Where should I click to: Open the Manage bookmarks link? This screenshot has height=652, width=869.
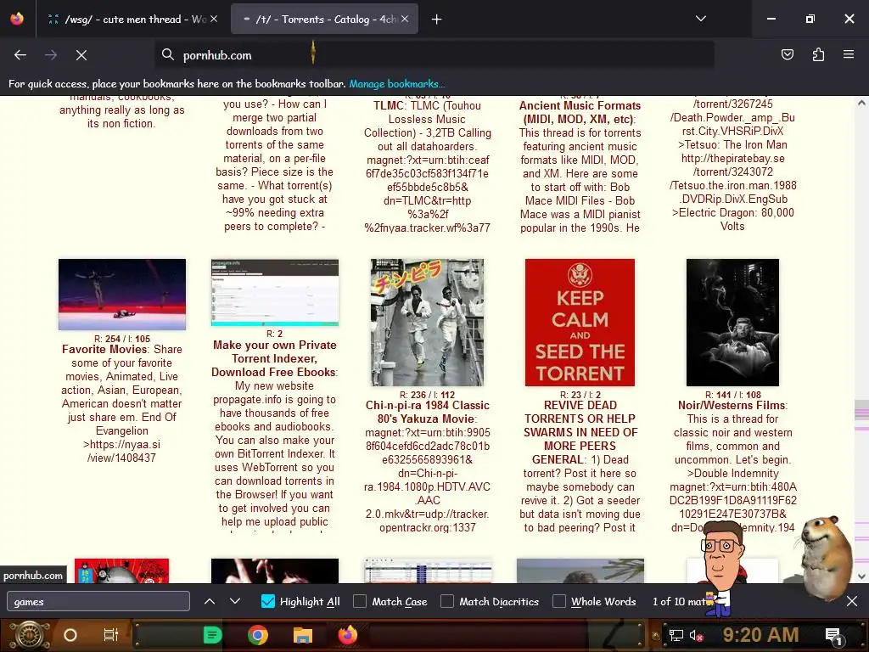(x=397, y=84)
